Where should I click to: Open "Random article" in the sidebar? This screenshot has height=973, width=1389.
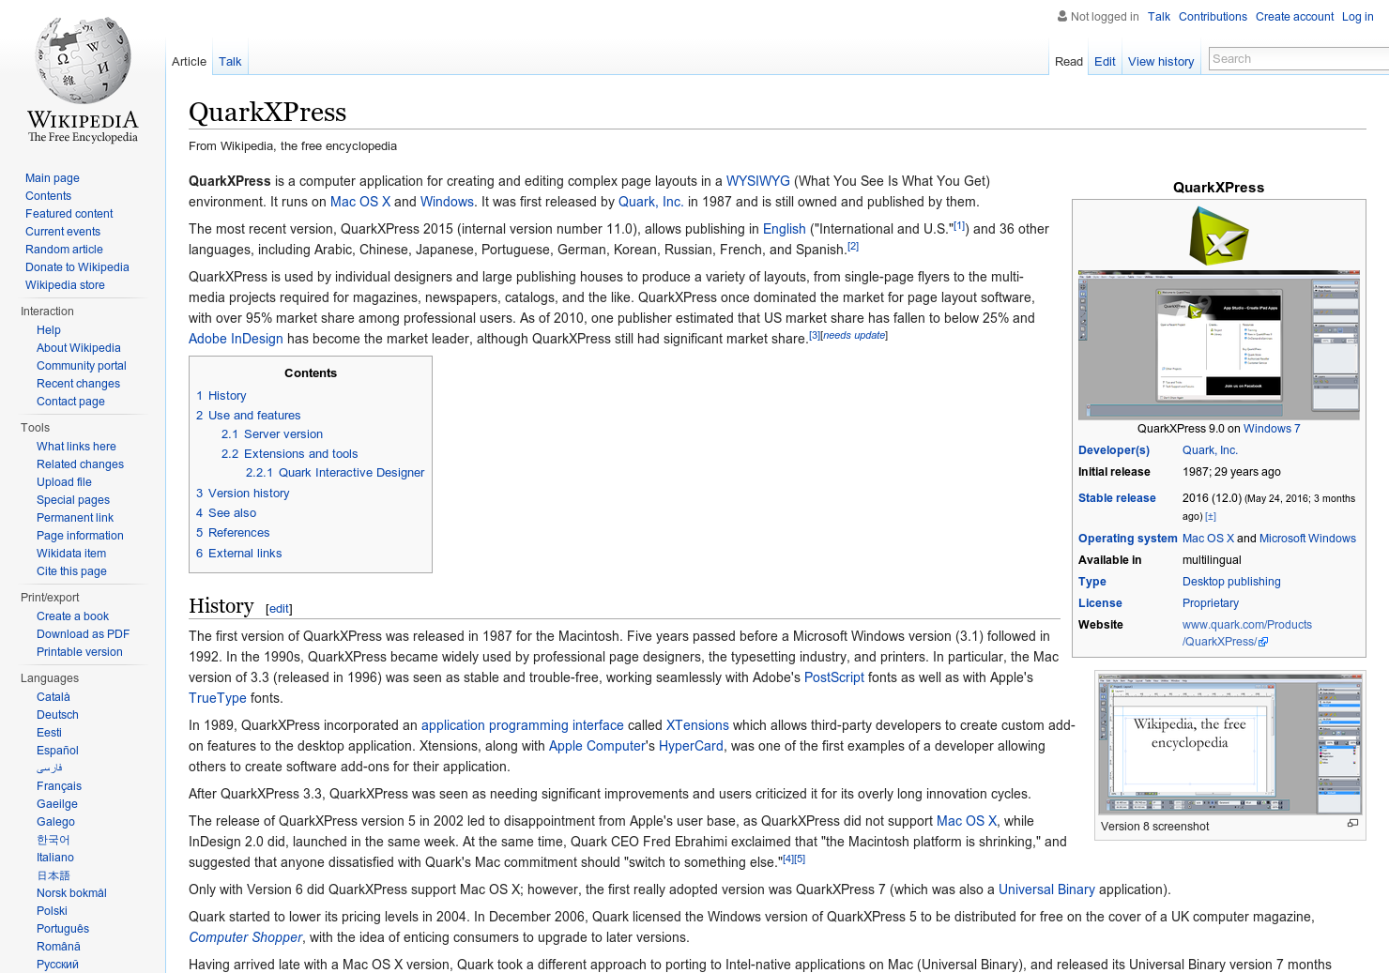coord(64,249)
